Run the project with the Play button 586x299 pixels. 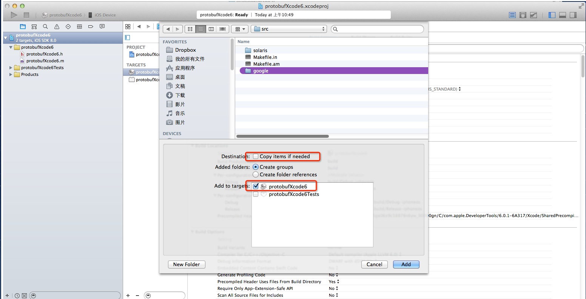tap(14, 15)
